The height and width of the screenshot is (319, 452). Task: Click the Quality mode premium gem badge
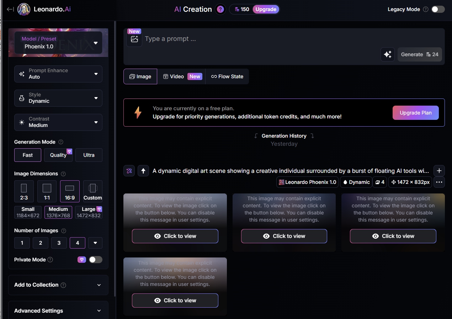tap(69, 151)
